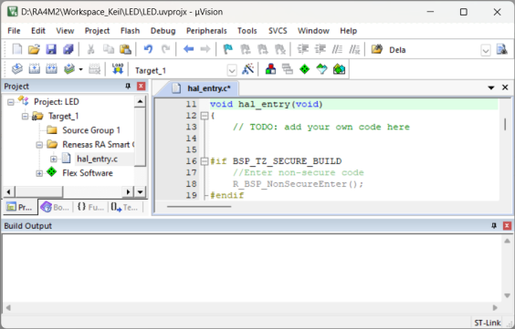Select hal_entry.c in the project tree
This screenshot has height=329, width=515.
[x=97, y=159]
